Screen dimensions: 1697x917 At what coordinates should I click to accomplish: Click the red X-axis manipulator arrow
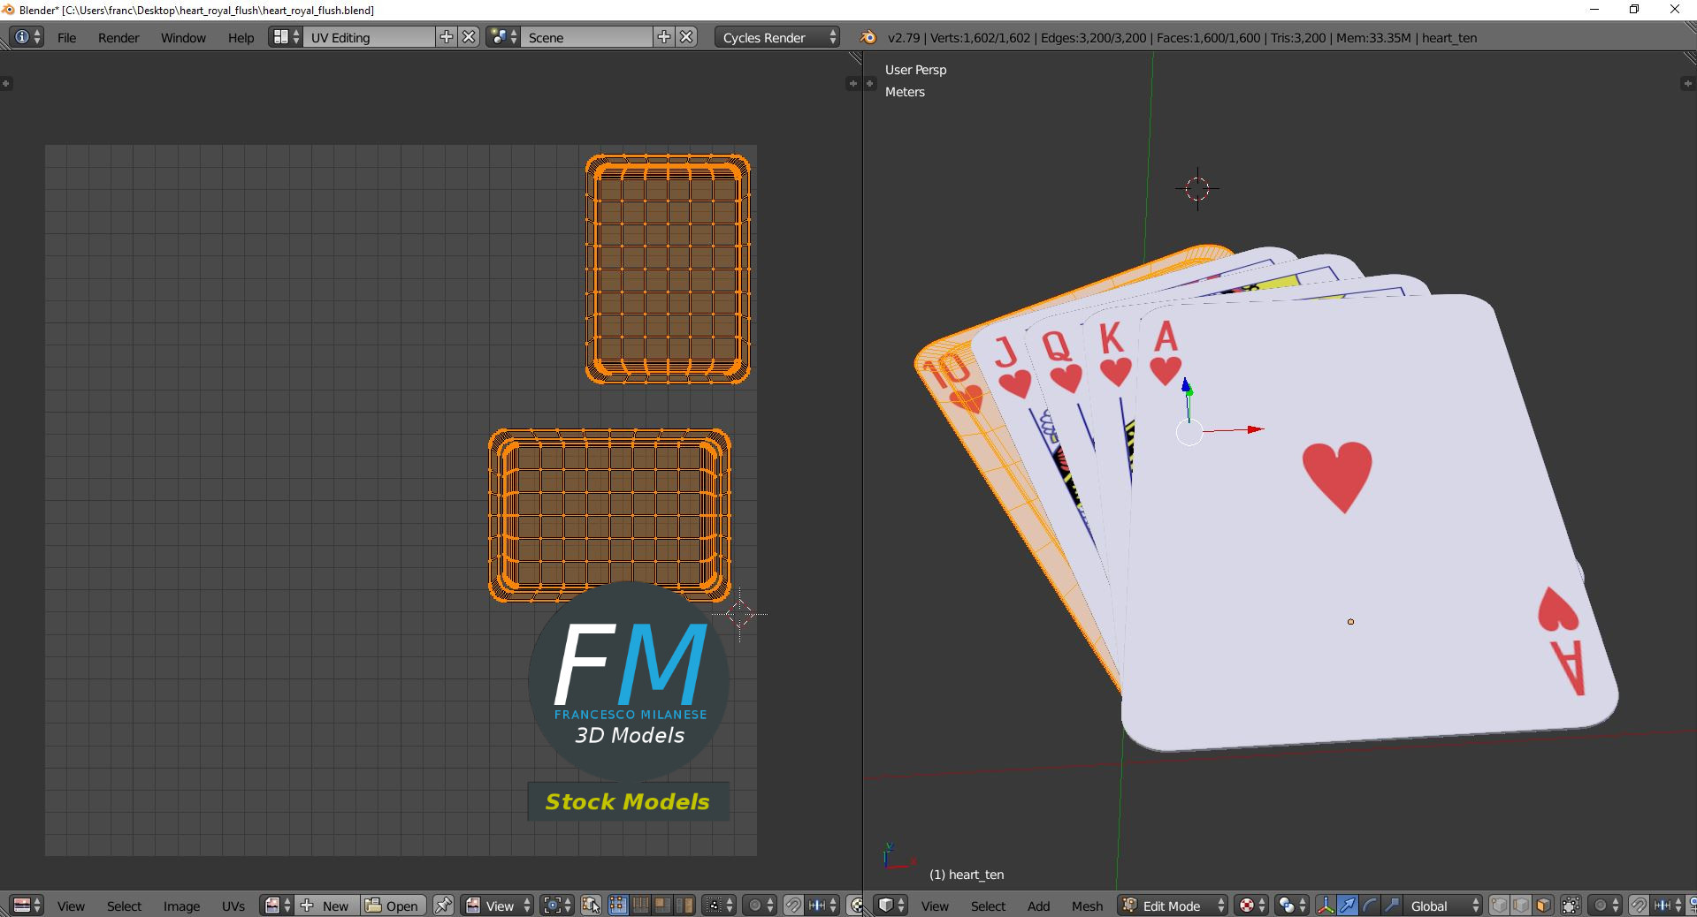pos(1255,429)
